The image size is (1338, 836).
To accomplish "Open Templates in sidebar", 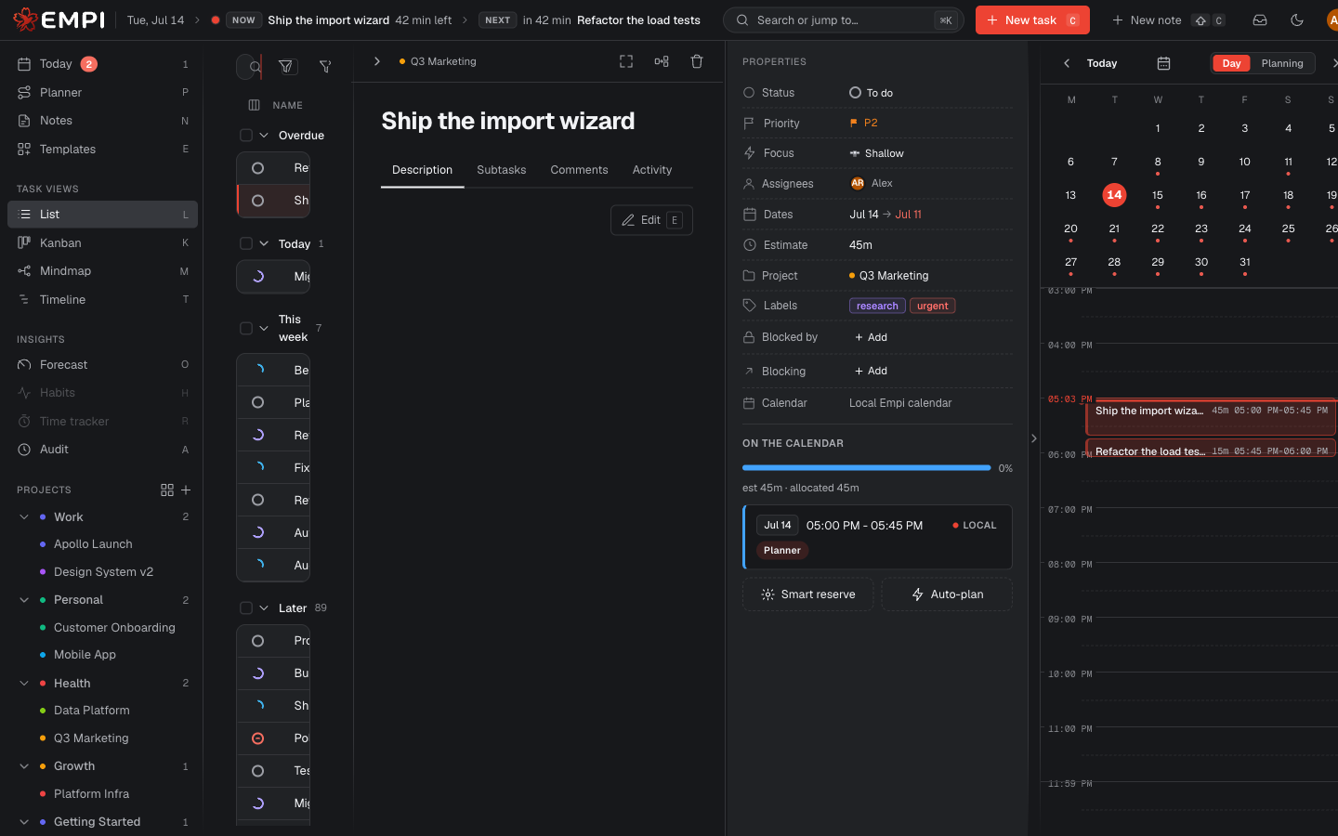I will click(x=102, y=149).
